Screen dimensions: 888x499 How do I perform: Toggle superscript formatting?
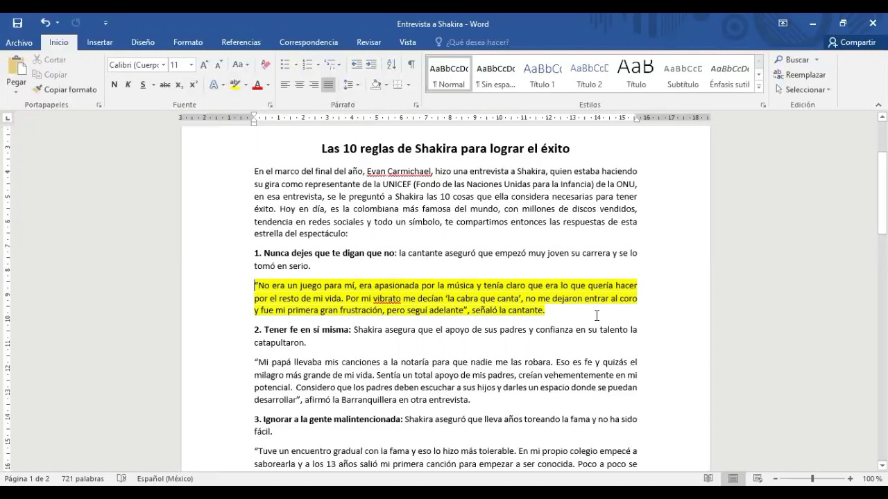coord(194,85)
